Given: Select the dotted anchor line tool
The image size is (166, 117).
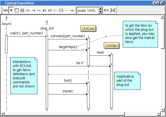Looking at the screenshot, I should [67, 11].
